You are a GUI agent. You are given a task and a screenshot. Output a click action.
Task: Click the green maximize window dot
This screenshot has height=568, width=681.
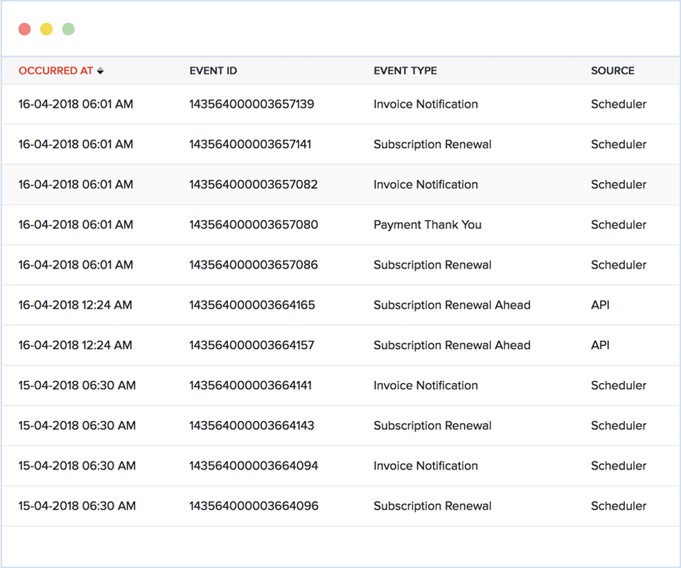coord(68,29)
